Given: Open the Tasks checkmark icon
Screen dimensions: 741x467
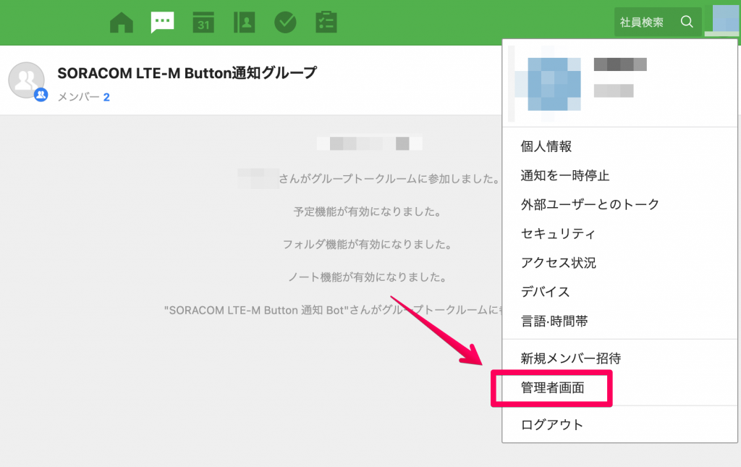Looking at the screenshot, I should coord(285,22).
